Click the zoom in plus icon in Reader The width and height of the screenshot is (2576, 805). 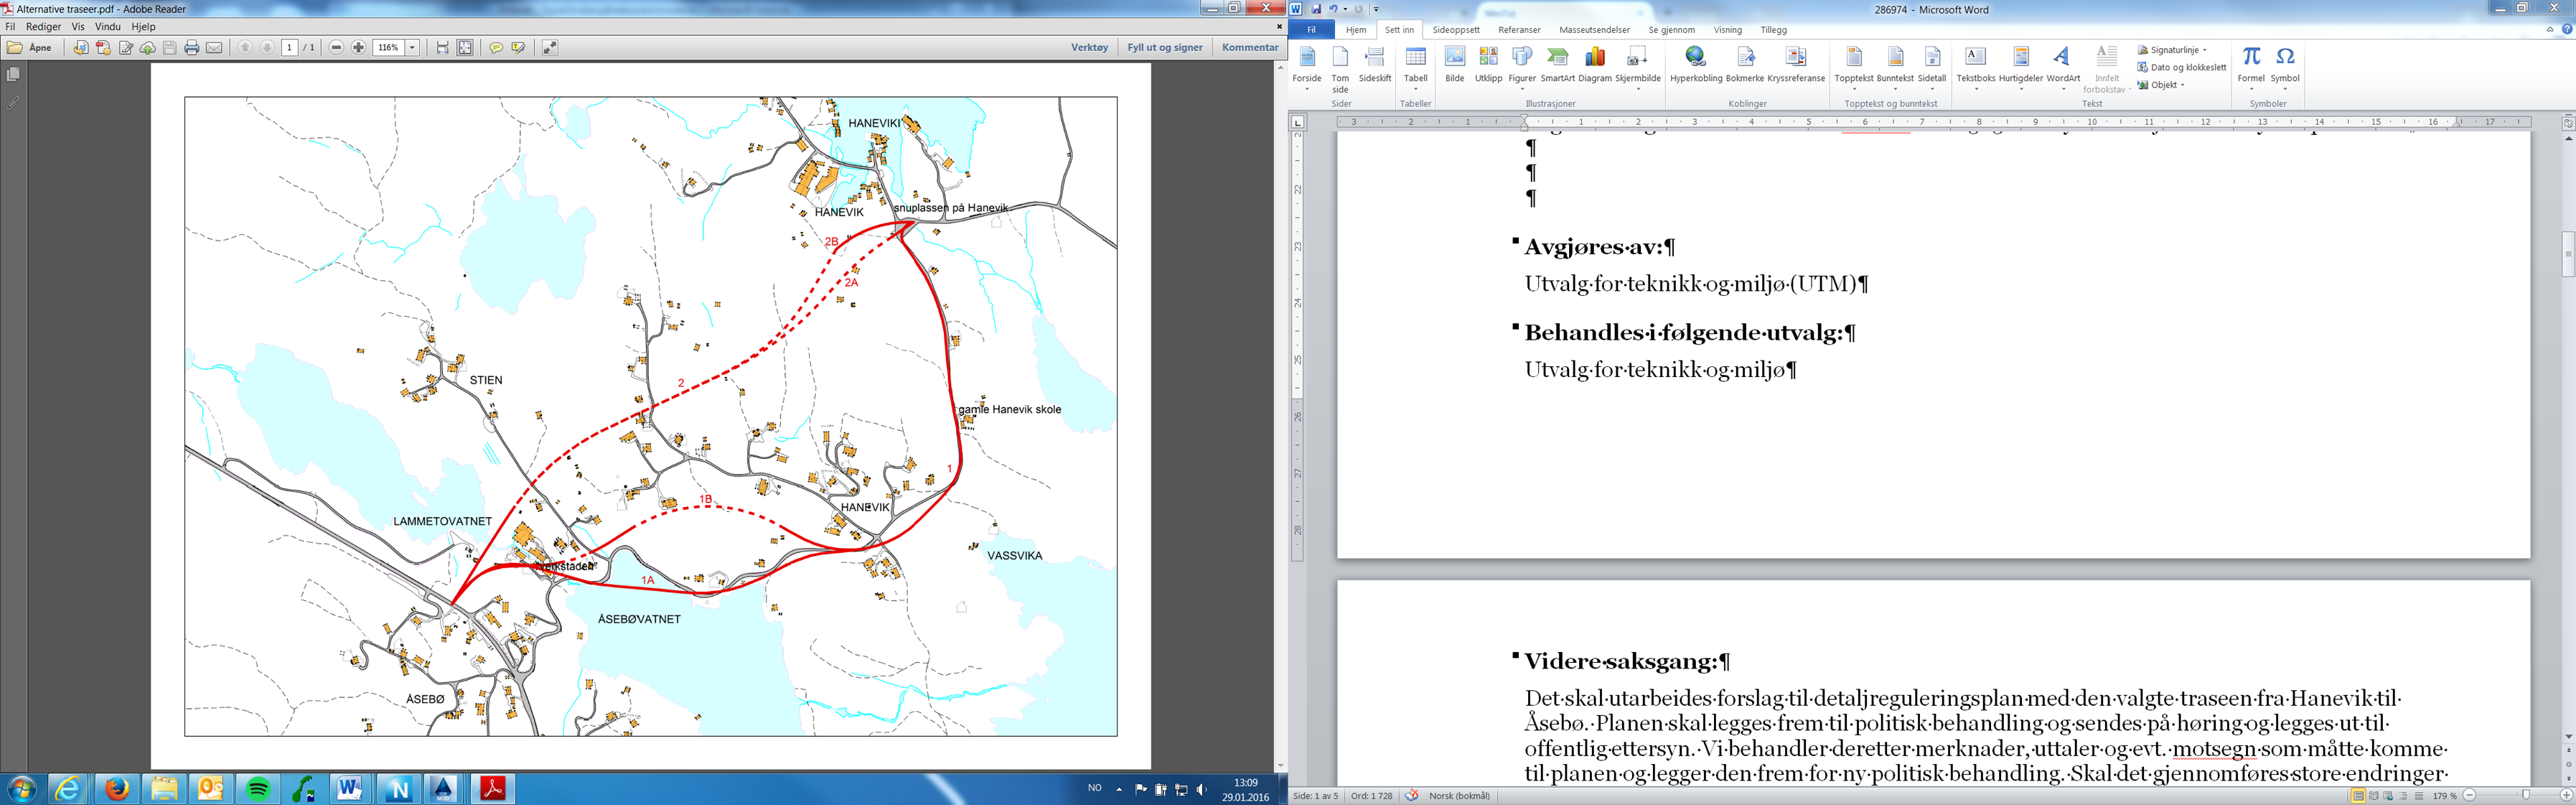point(359,48)
